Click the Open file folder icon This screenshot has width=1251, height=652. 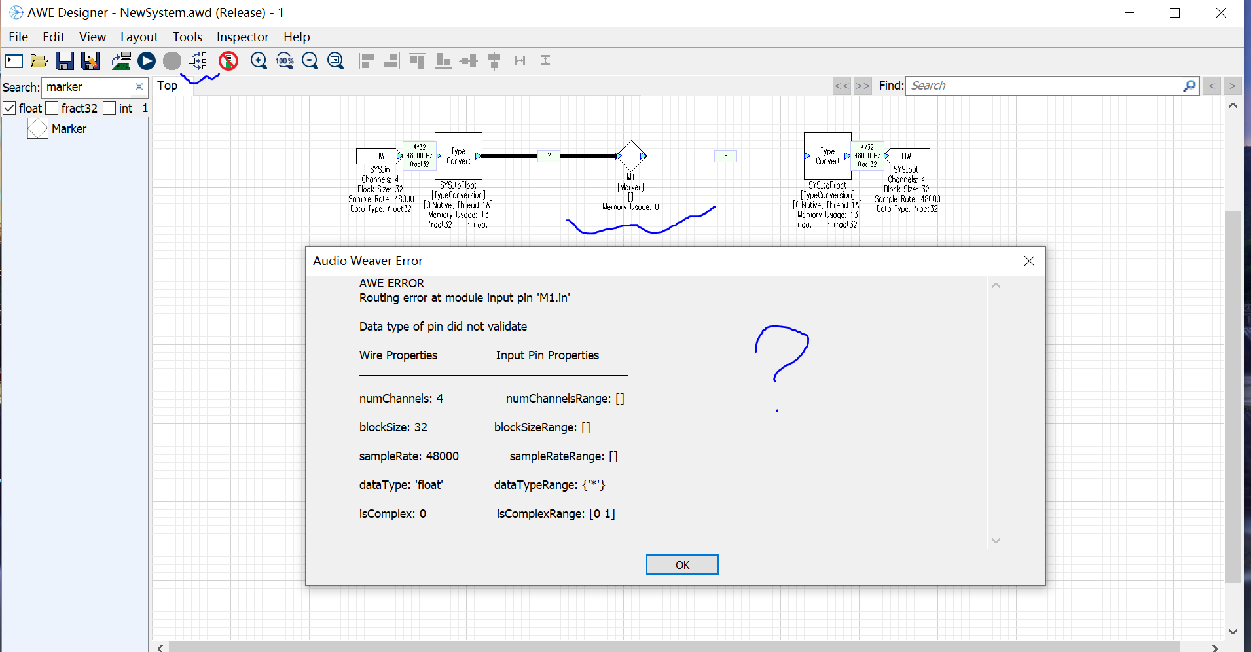pyautogui.click(x=39, y=62)
